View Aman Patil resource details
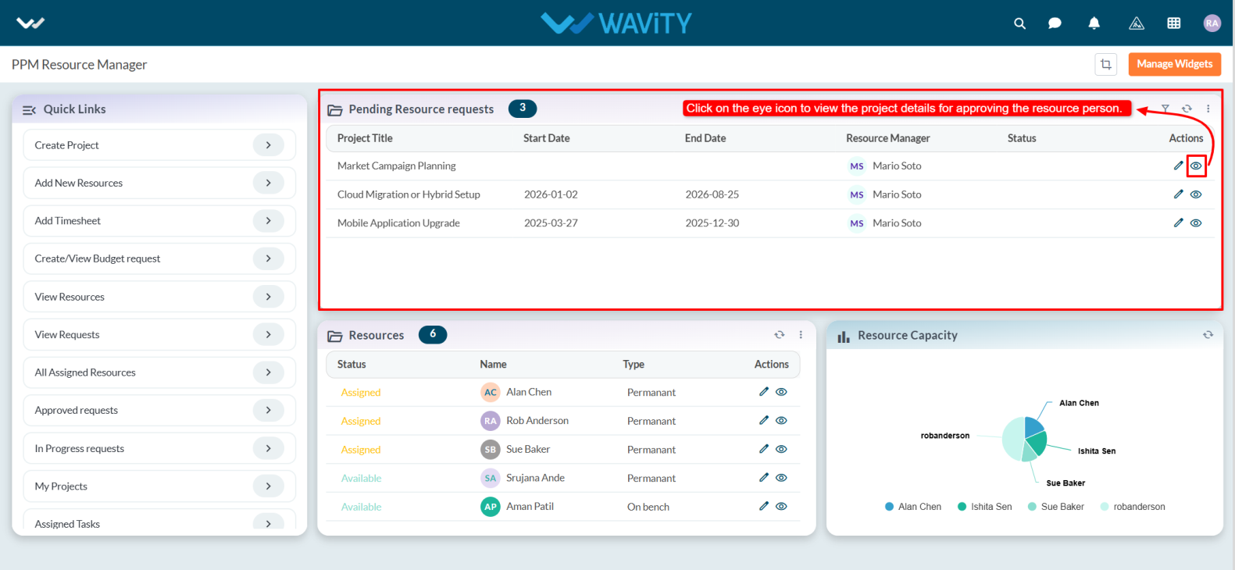 point(781,506)
